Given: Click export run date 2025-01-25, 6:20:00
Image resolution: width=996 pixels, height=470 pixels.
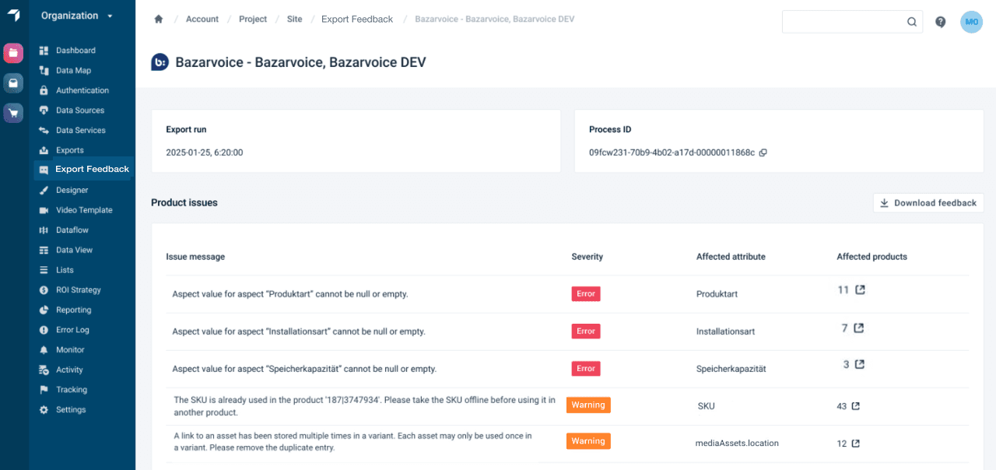Looking at the screenshot, I should [205, 153].
